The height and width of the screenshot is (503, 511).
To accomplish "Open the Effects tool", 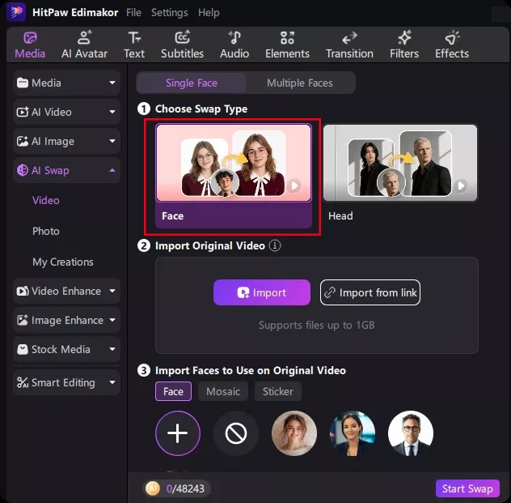I will click(x=452, y=45).
